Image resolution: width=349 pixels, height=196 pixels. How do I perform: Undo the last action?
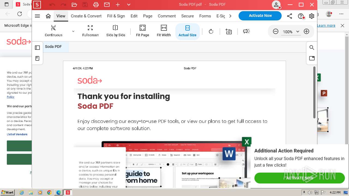pyautogui.click(x=52, y=5)
